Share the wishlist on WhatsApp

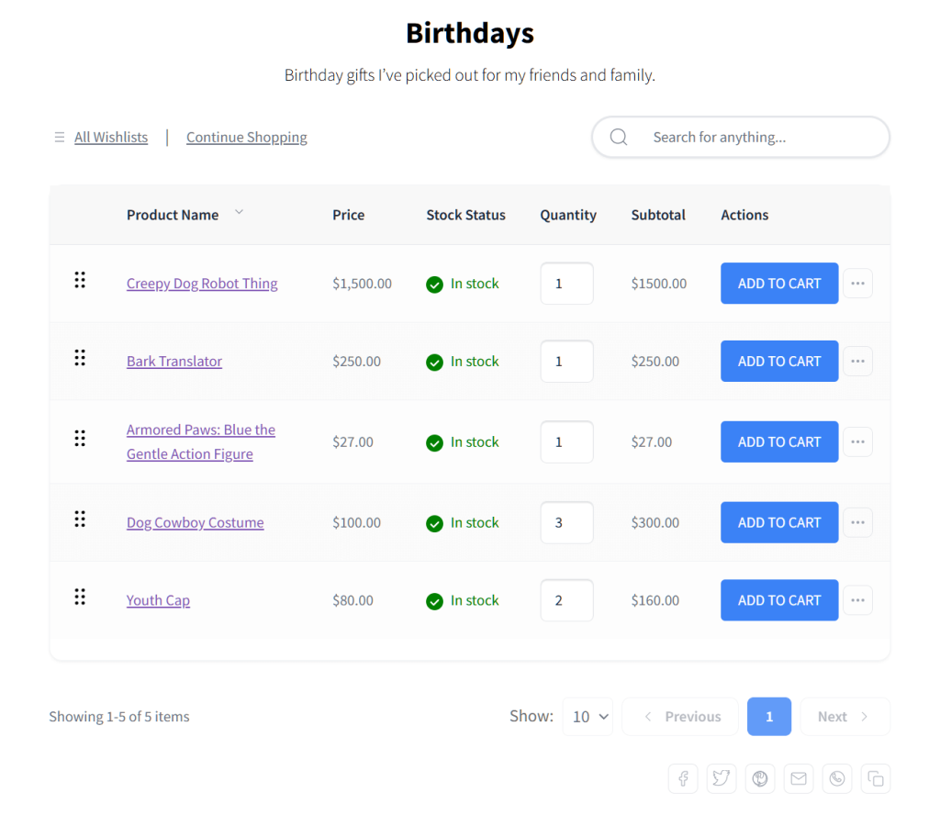click(837, 778)
